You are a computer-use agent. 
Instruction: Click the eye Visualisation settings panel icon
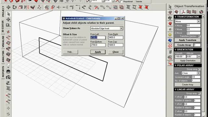coord(170,29)
